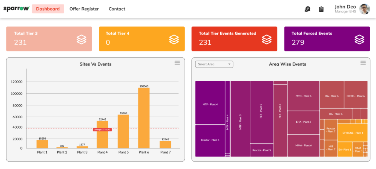376x169 pixels.
Task: Click the layers icon on Total Tier 4
Action: coord(174,39)
